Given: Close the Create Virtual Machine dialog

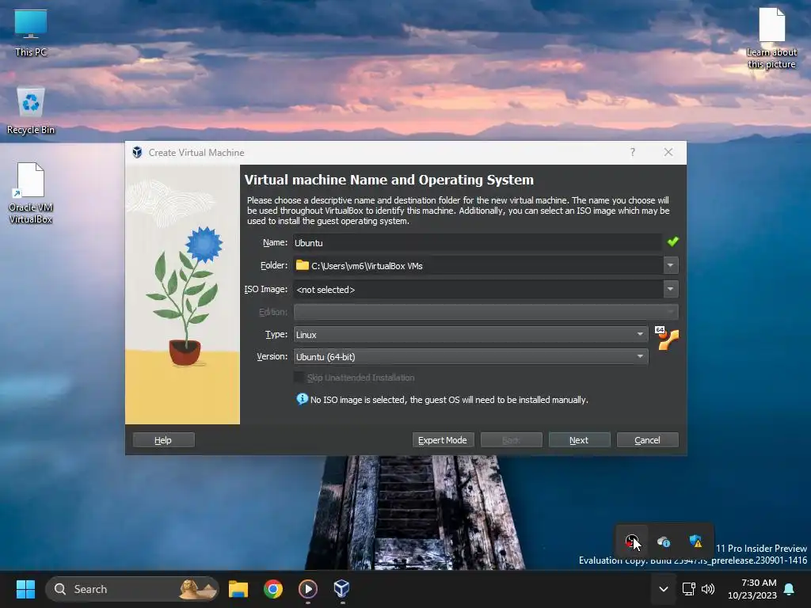Looking at the screenshot, I should pos(668,152).
